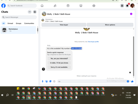Send 'Sorry, it's not available.' response
Screen dimensions: 138x104
click(x=59, y=67)
